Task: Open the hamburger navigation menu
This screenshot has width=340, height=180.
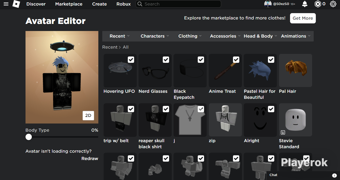Action: 6,4
